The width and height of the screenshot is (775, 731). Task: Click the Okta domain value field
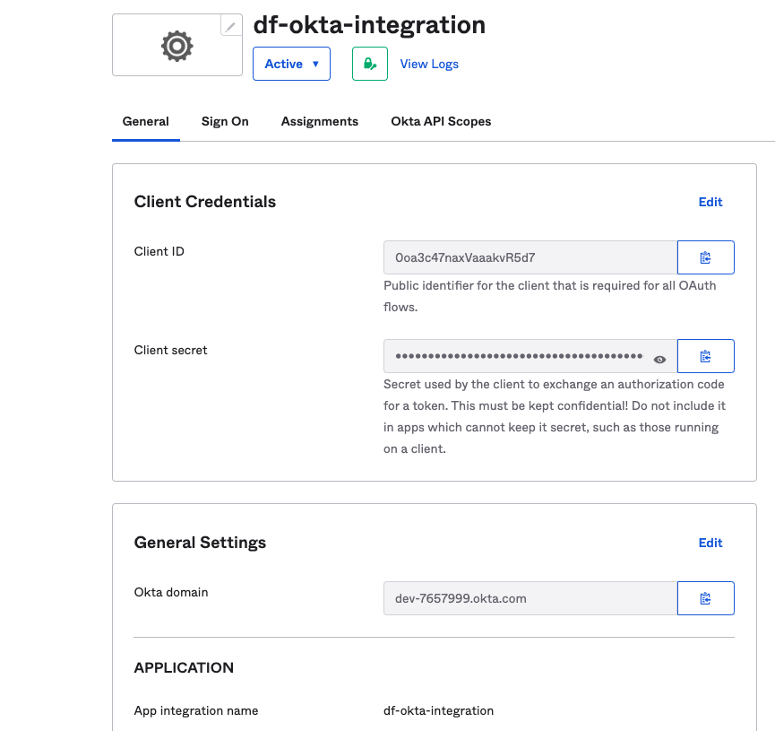530,598
